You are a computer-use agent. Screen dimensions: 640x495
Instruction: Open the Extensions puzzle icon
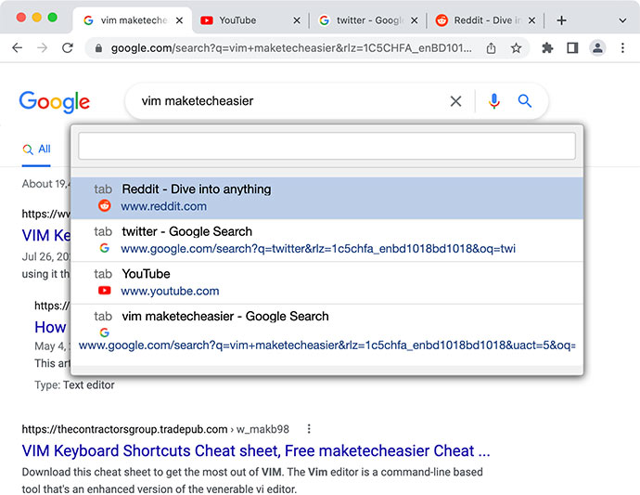(x=547, y=48)
